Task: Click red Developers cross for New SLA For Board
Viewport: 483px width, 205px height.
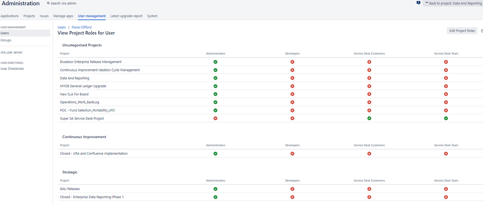Action: coord(292,94)
